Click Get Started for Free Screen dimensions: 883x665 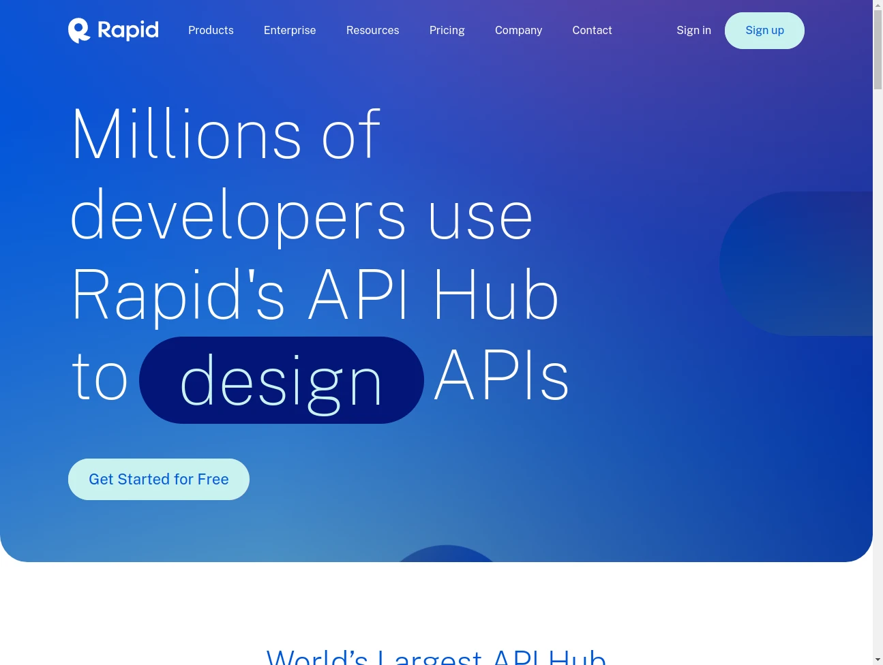159,479
